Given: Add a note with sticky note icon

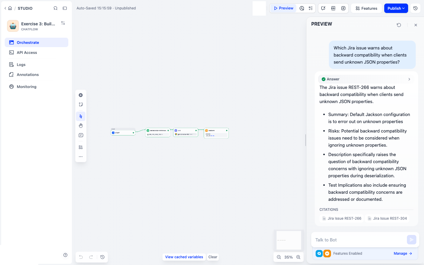Looking at the screenshot, I should coord(81,105).
